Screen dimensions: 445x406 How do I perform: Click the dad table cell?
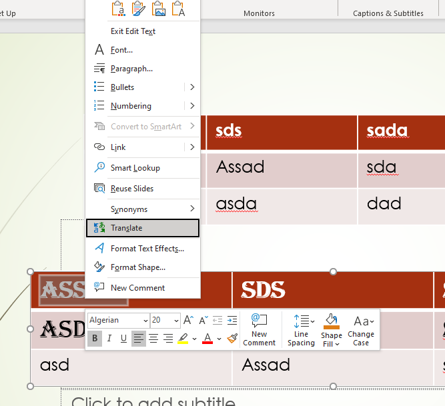pyautogui.click(x=402, y=207)
